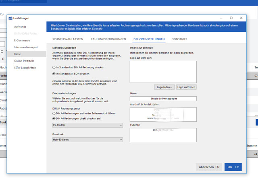The height and width of the screenshot is (184, 258).
Task: Select Kasse in settings sidebar
Action: pos(27,54)
